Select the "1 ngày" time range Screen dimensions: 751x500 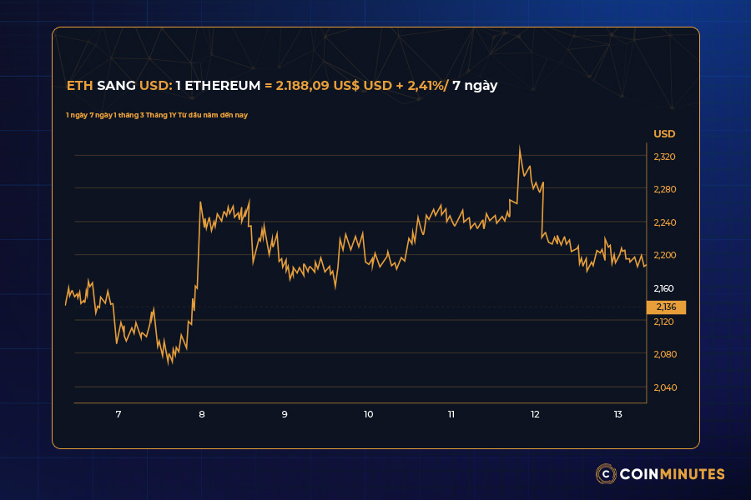coord(77,113)
